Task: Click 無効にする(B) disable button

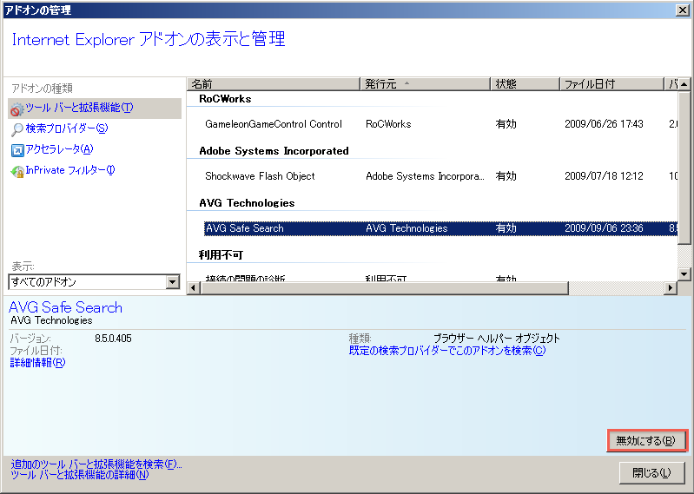Action: click(x=646, y=440)
